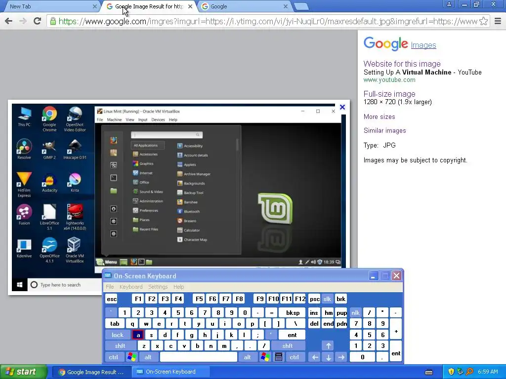506x379 pixels.
Task: Click the left arrow key
Action: tap(315, 357)
